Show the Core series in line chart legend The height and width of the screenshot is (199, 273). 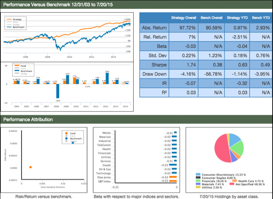click(17, 22)
